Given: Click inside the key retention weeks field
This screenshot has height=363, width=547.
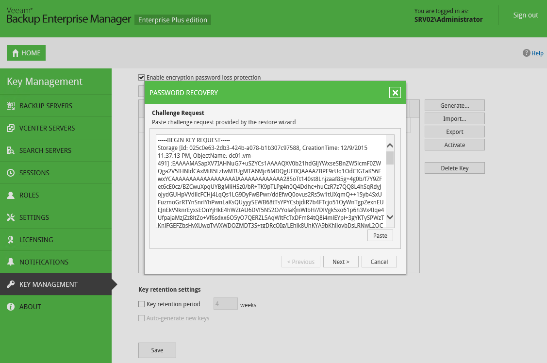Looking at the screenshot, I should 225,304.
